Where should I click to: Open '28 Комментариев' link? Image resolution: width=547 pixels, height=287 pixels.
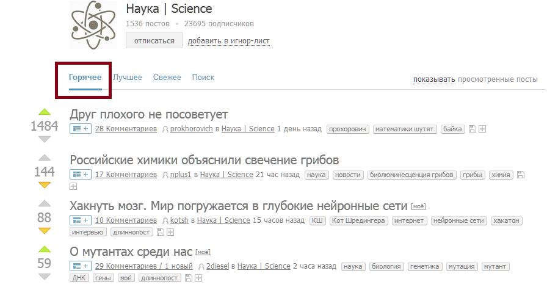[126, 129]
